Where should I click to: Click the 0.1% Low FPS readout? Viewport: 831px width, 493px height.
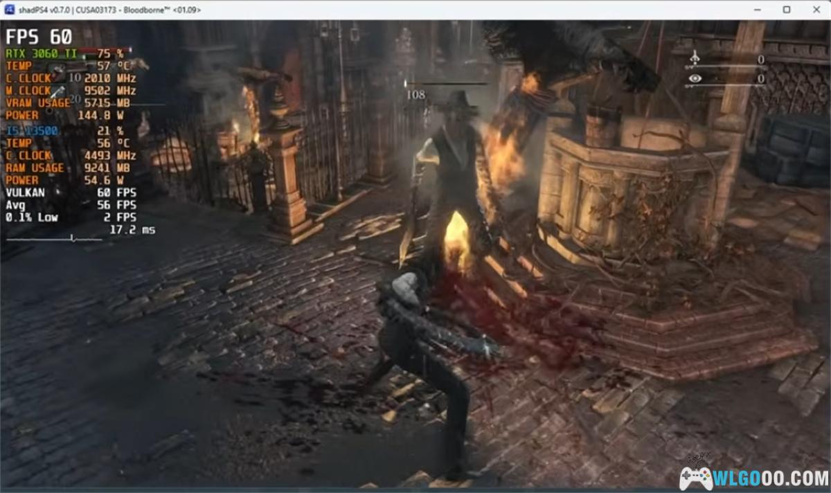(x=69, y=217)
